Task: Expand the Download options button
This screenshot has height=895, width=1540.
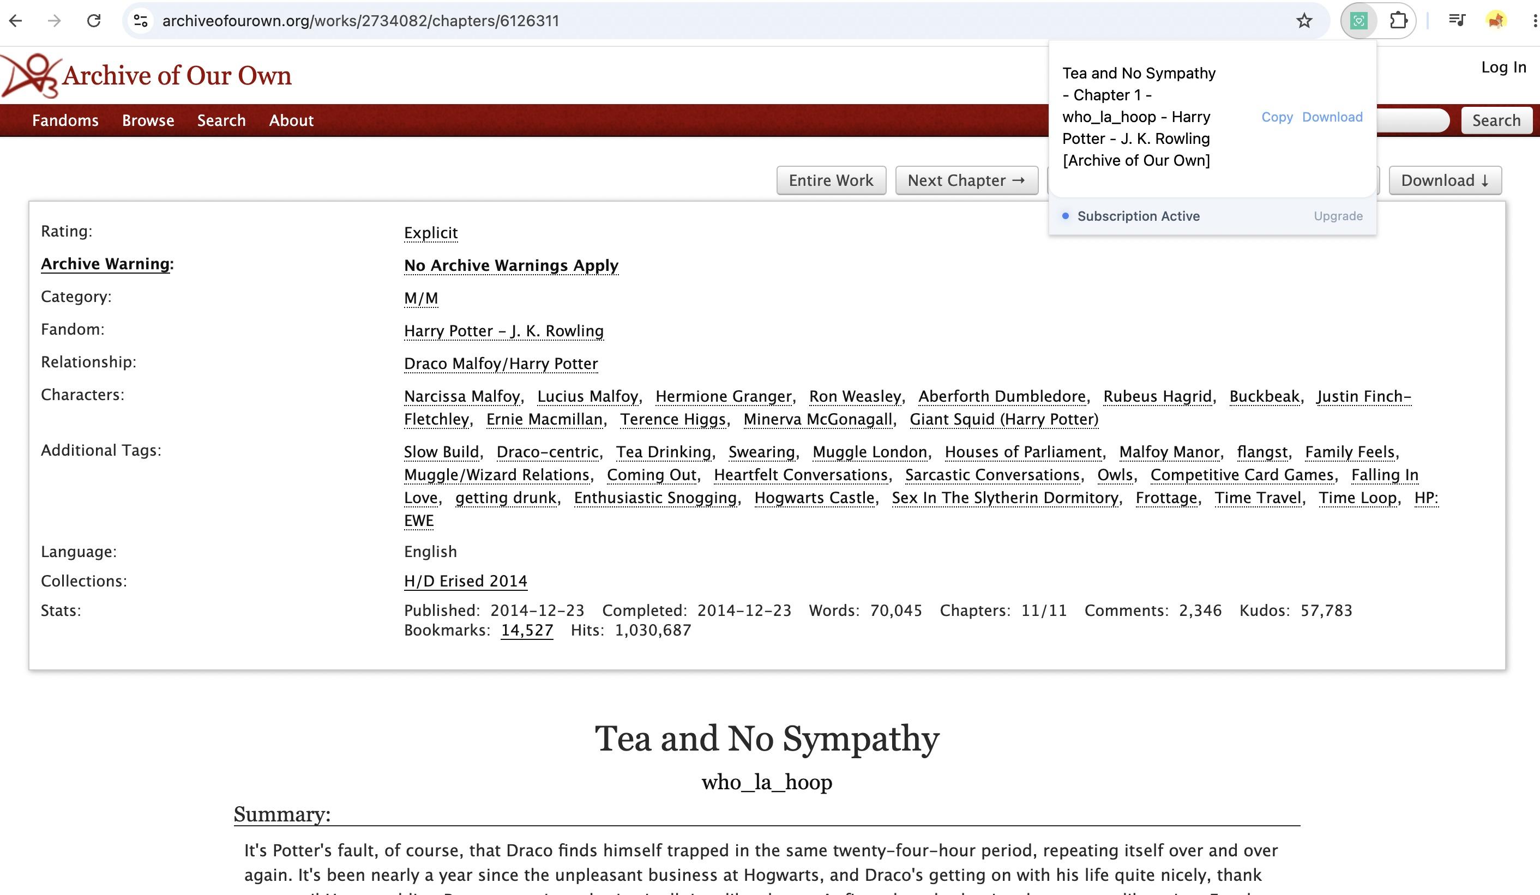Action: (1445, 180)
